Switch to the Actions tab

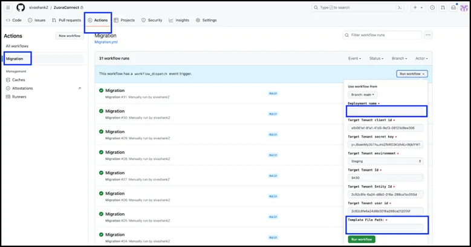98,20
